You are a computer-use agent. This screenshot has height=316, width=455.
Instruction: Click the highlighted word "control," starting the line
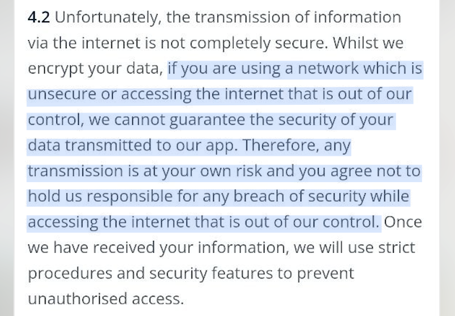pyautogui.click(x=56, y=120)
